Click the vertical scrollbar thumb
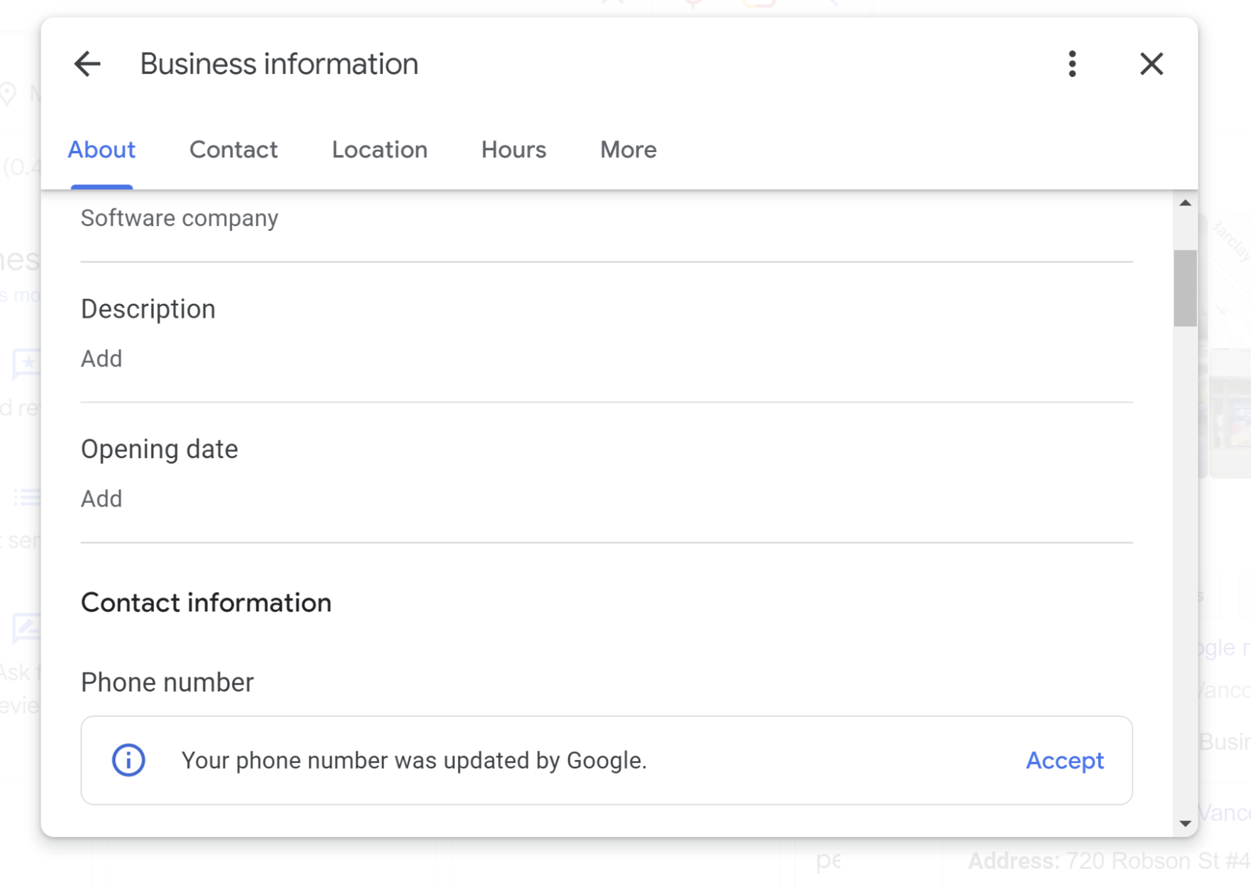1251x892 pixels. pos(1185,288)
